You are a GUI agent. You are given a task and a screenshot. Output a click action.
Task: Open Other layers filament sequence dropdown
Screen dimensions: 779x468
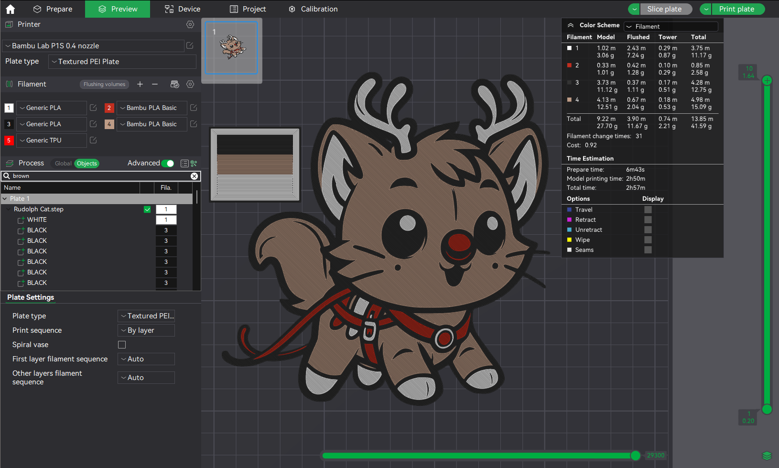point(146,378)
